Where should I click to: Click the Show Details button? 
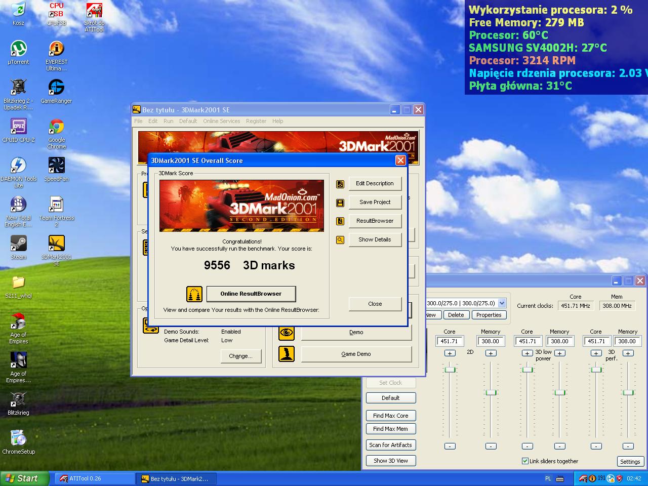375,240
